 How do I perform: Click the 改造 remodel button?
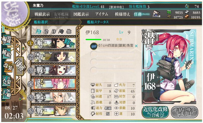point(184,112)
